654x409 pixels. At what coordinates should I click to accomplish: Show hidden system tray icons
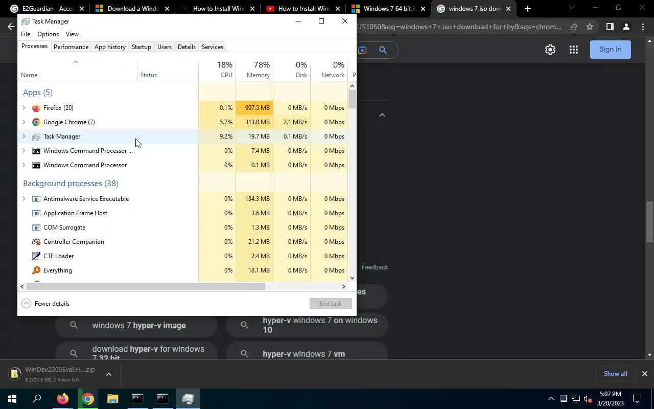[x=551, y=399]
